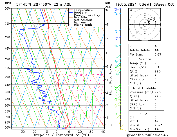Click the yellow wind barb near surface
This screenshot has width=177, height=137.
123,130
